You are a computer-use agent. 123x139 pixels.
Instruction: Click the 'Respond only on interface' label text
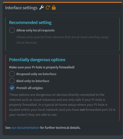click(x=36, y=74)
